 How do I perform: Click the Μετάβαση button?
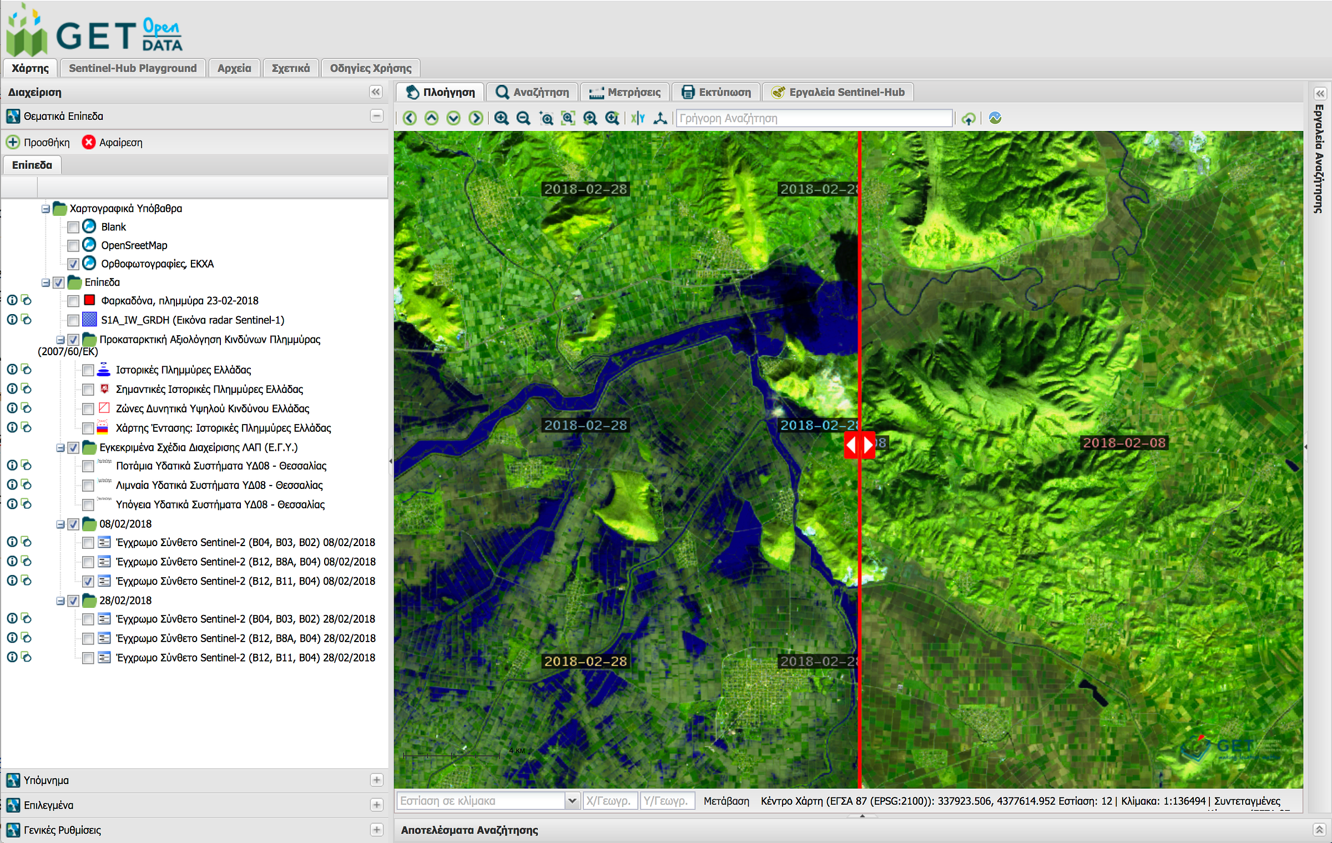(726, 801)
